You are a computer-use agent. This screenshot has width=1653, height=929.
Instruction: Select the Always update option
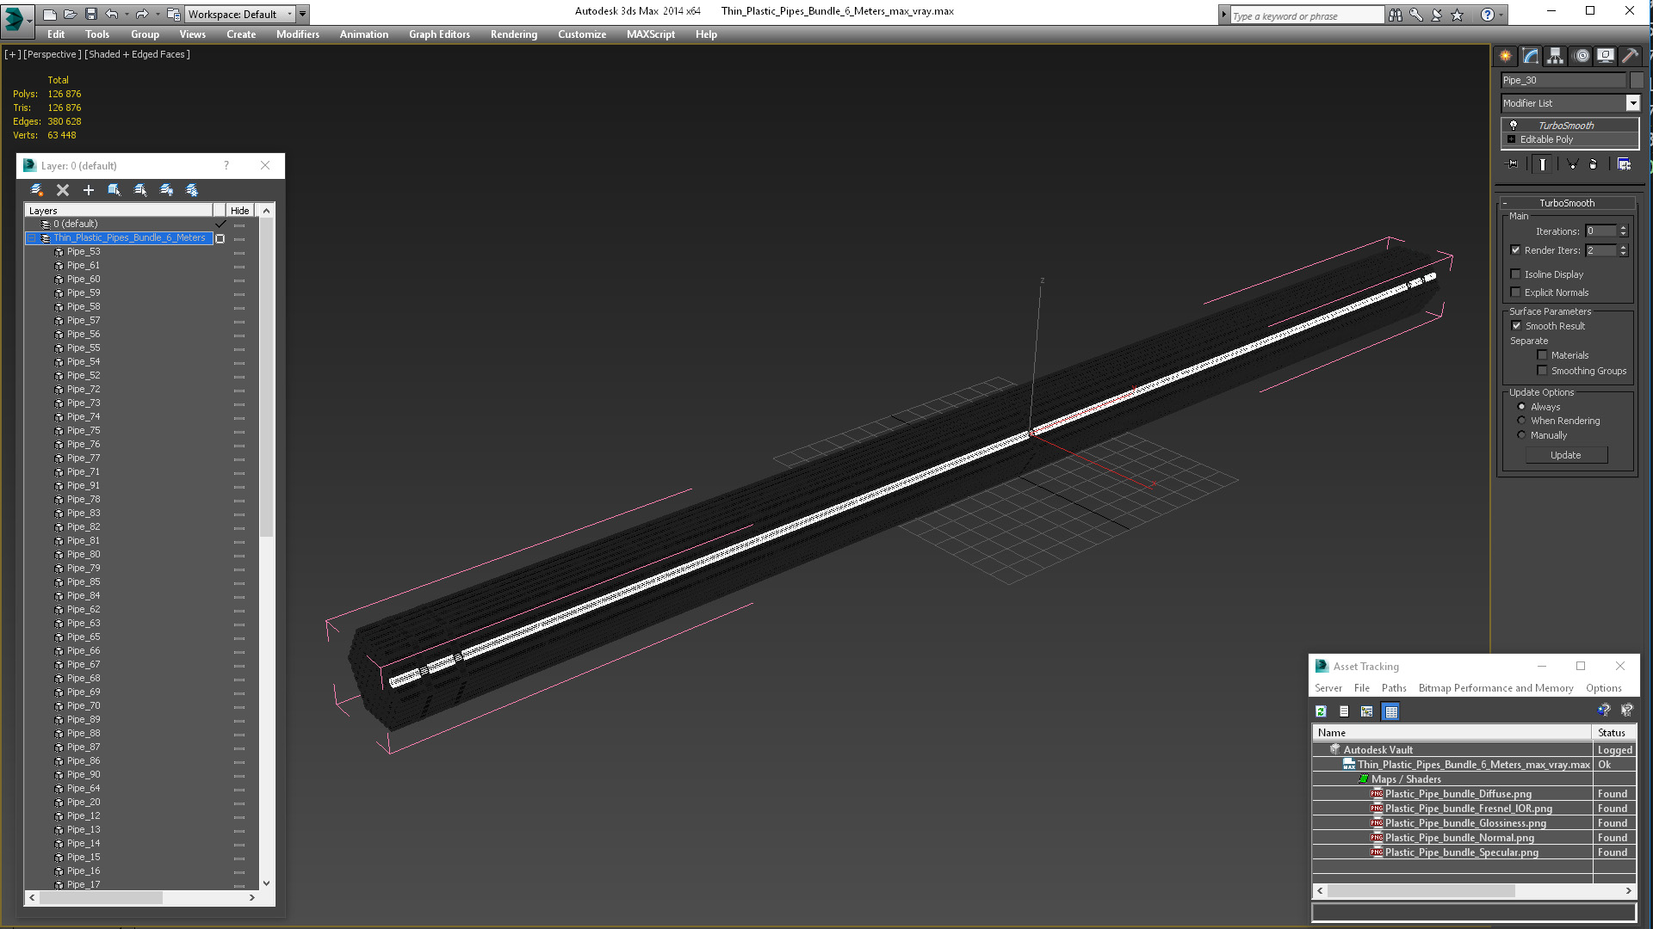click(x=1521, y=407)
